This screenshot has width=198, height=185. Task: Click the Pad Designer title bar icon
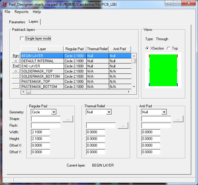tap(5, 5)
